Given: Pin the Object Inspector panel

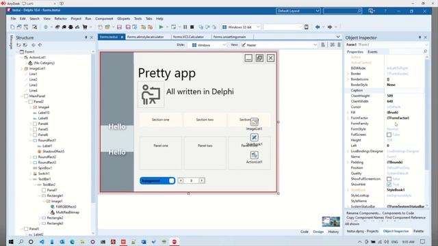Looking at the screenshot, I should point(420,38).
